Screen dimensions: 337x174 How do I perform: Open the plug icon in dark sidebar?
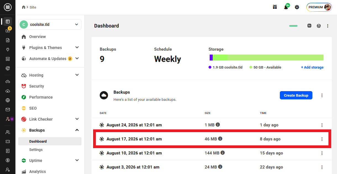tap(8, 50)
